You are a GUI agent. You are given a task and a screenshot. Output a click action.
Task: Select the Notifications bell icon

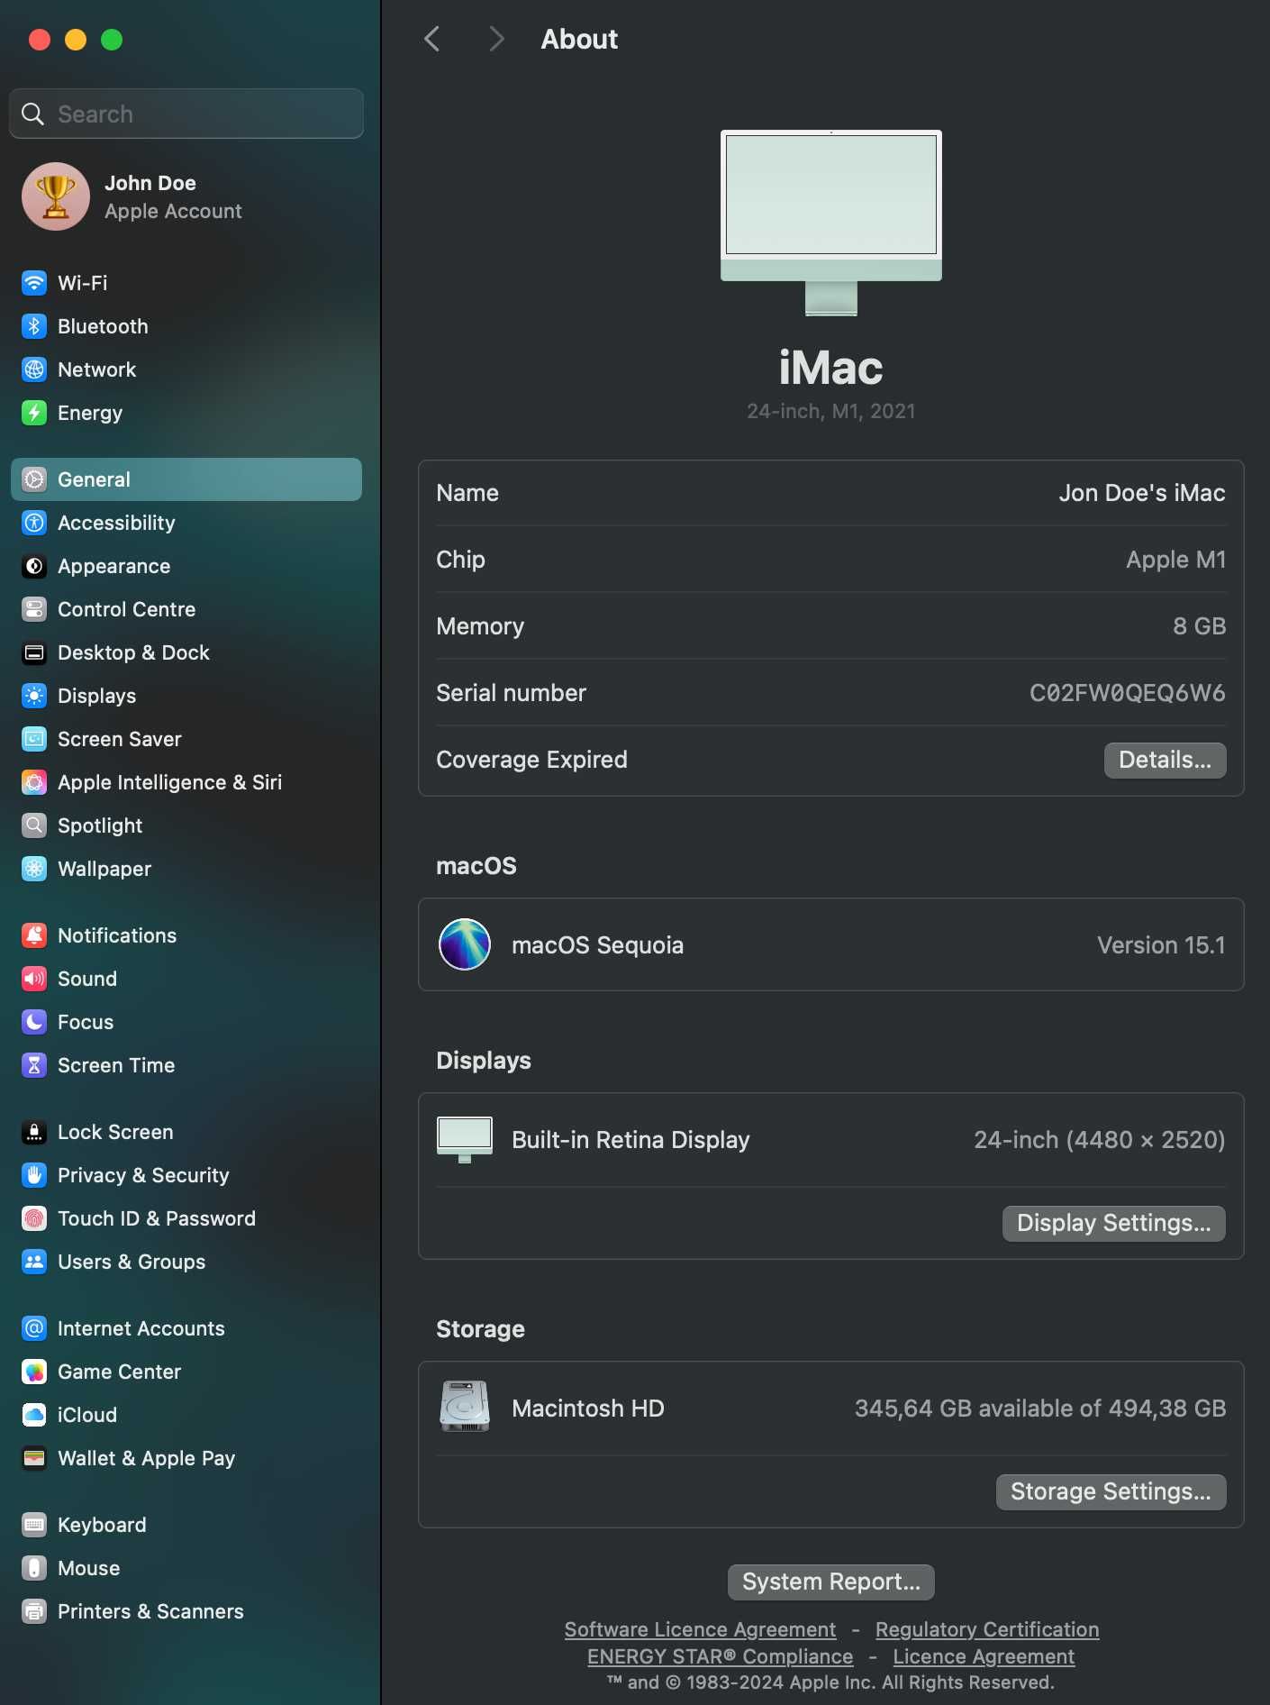[34, 935]
